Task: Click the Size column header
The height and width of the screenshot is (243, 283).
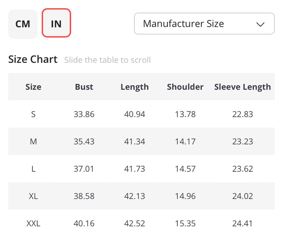Action: tap(33, 87)
